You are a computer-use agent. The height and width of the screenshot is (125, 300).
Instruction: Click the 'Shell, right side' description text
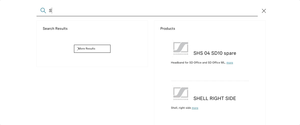click(181, 108)
